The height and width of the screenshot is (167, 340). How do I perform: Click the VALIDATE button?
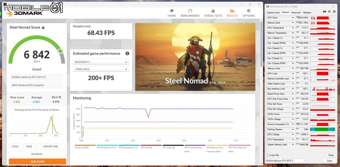pos(37,154)
